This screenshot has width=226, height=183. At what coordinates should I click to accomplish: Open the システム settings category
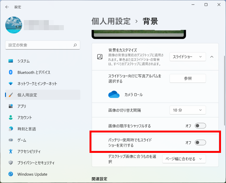tap(43, 61)
